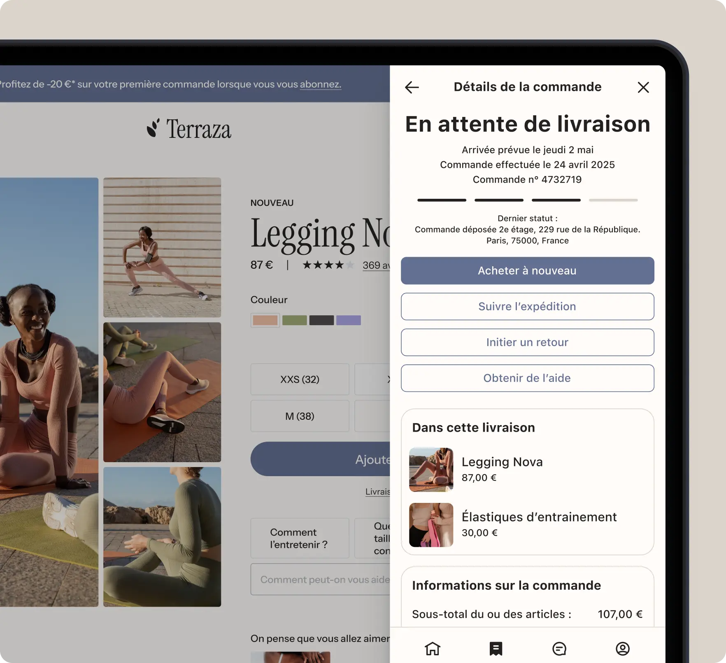The image size is (726, 663).
Task: Click the 87,00 € price under Legging Nova
Action: pyautogui.click(x=479, y=478)
